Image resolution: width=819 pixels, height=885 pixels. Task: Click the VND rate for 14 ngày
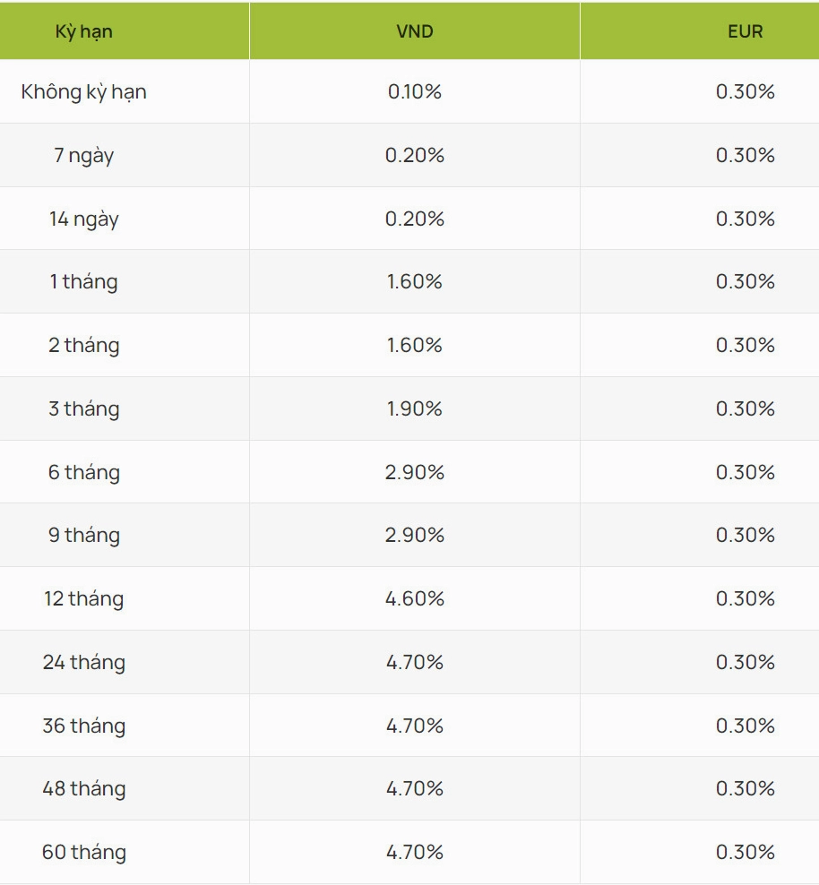click(x=414, y=219)
